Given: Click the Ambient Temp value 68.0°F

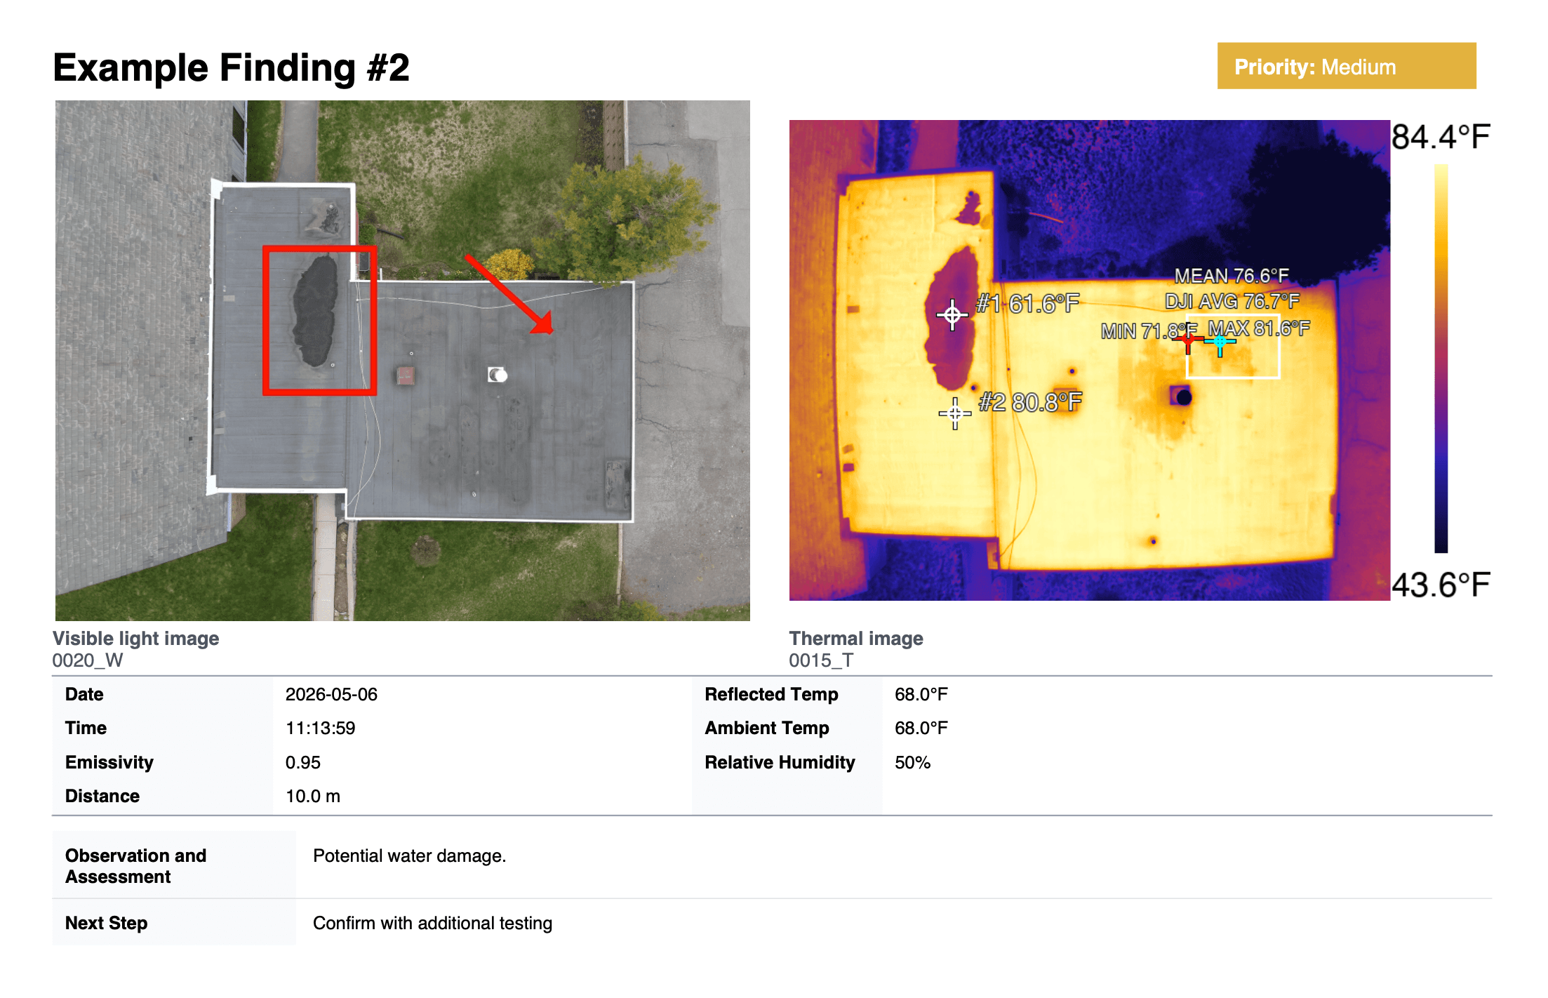Looking at the screenshot, I should [x=921, y=728].
